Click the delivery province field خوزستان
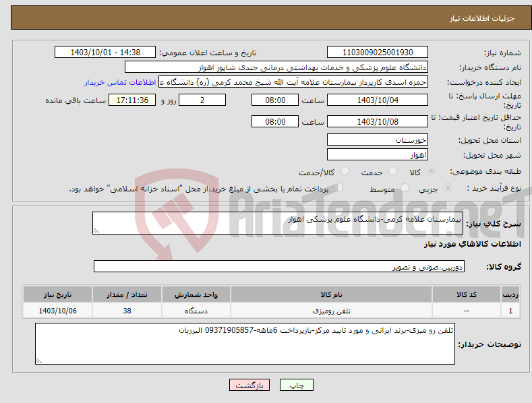The height and width of the screenshot is (403, 532). [378, 139]
